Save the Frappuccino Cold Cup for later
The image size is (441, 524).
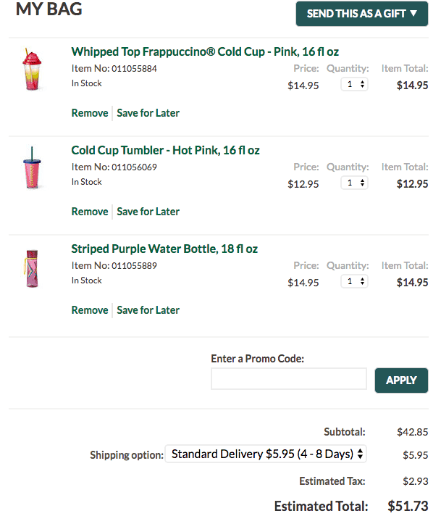pos(148,113)
